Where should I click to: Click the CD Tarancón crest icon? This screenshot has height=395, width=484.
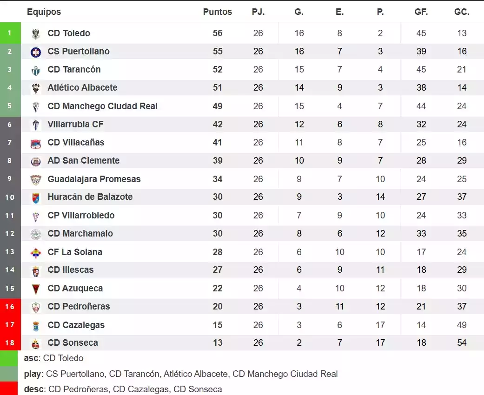36,70
